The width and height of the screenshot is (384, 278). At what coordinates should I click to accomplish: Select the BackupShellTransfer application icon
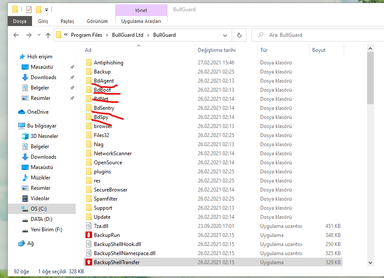tap(89, 262)
